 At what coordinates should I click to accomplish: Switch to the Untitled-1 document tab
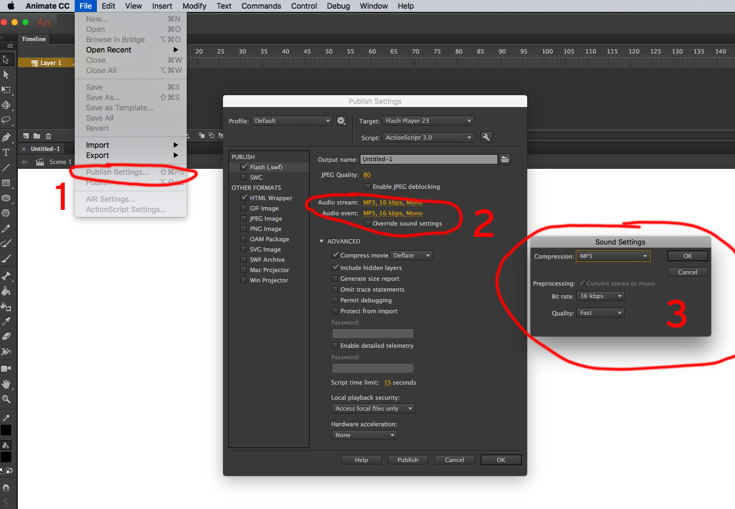pos(45,149)
